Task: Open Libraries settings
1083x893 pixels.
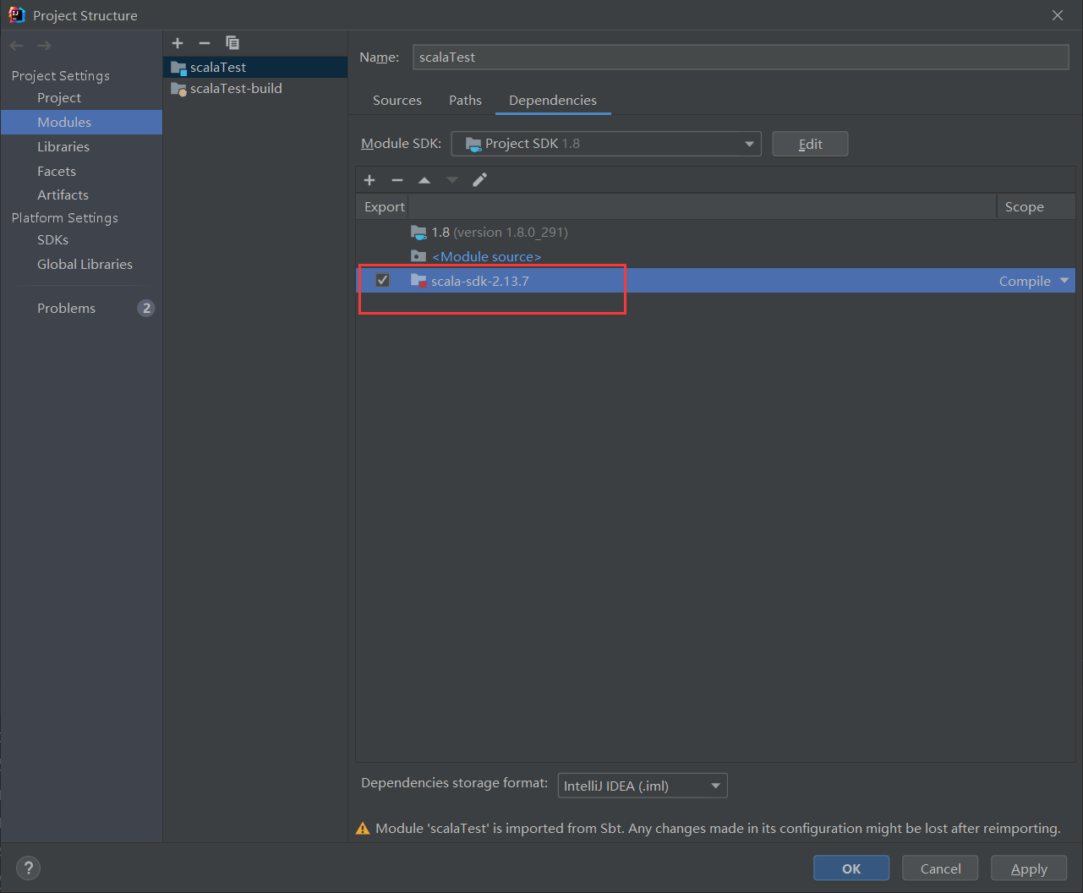Action: (63, 146)
